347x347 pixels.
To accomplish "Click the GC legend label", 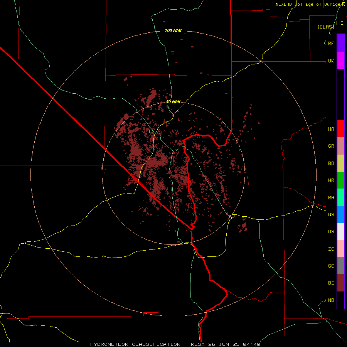I will click(331, 266).
